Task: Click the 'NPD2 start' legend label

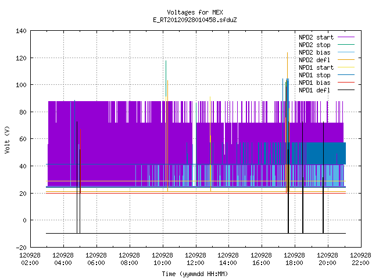Action: click(316, 37)
